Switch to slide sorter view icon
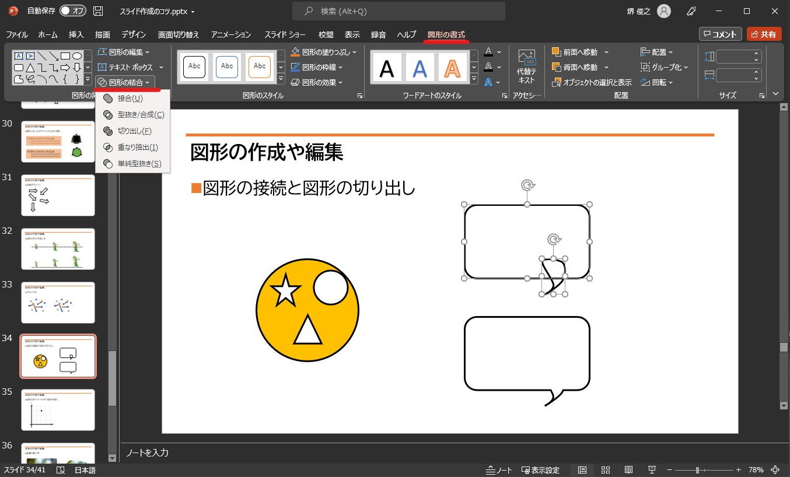Viewport: 790px width, 477px height. tap(606, 470)
